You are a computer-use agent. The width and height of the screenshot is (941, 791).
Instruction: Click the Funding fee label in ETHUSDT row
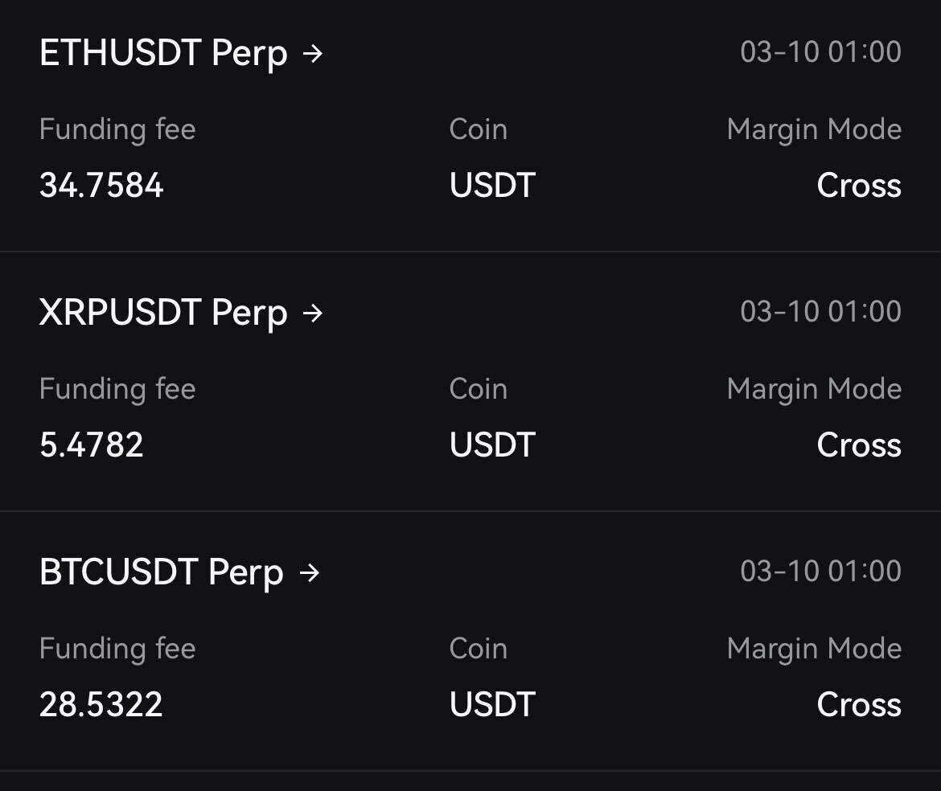coord(117,129)
